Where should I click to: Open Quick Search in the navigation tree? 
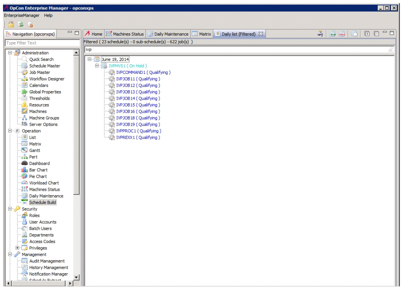[x=41, y=59]
